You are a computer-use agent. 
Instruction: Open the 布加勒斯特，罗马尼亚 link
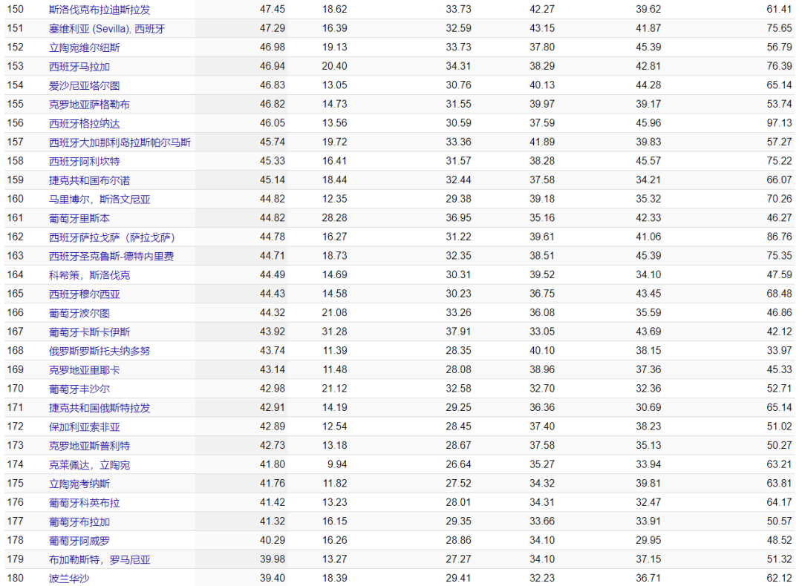point(100,559)
